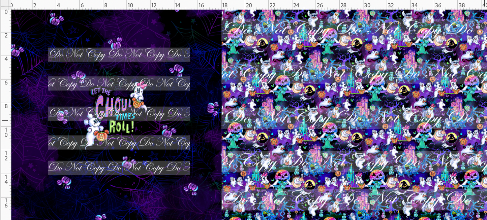Click horizontal ruler mark 20

[249, 5]
